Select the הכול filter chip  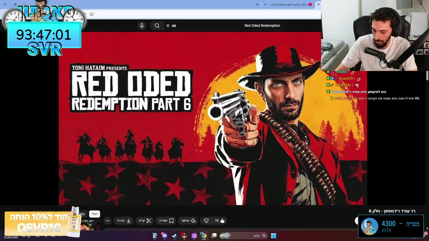click(95, 214)
